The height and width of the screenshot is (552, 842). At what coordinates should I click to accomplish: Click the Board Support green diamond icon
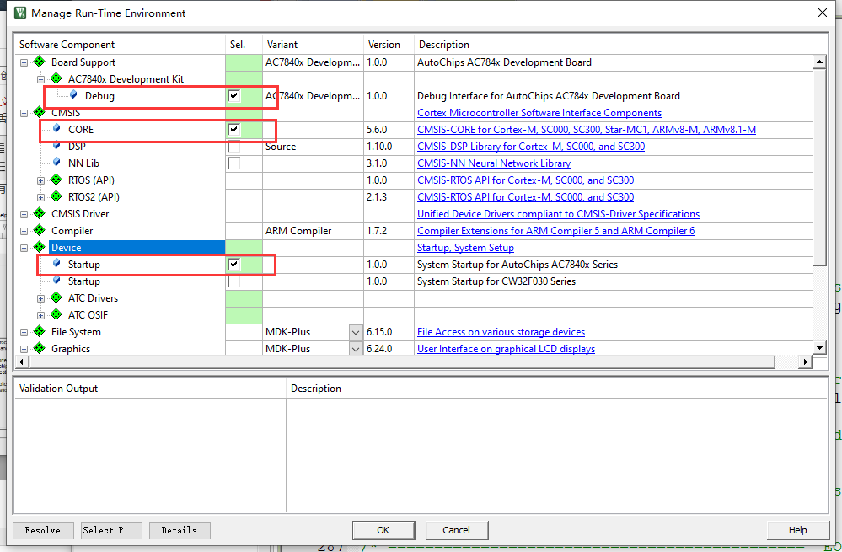[x=40, y=62]
